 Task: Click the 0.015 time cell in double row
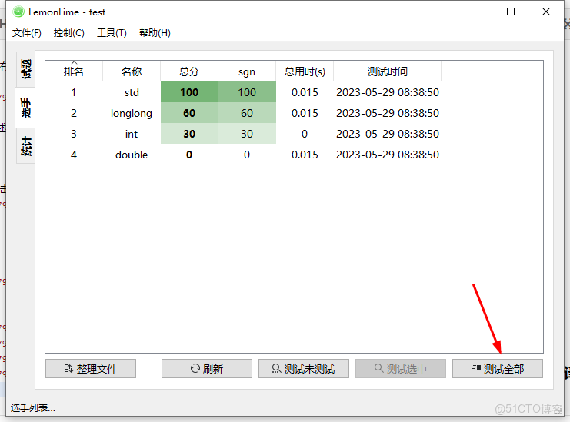coord(305,155)
